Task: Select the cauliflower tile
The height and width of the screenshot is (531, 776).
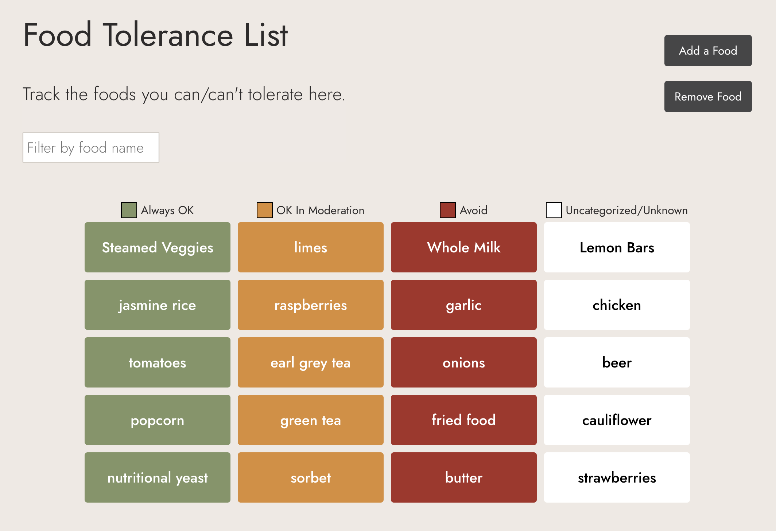Action: [x=617, y=420]
